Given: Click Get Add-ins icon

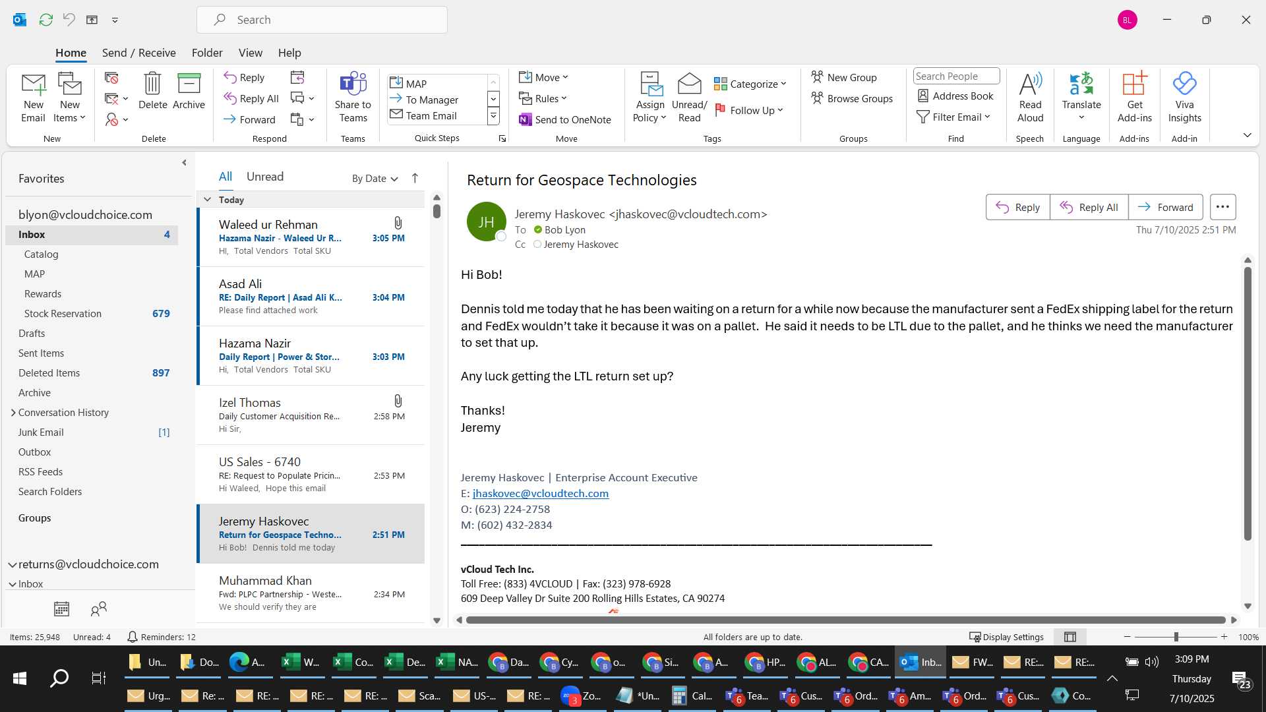Looking at the screenshot, I should 1134,98.
